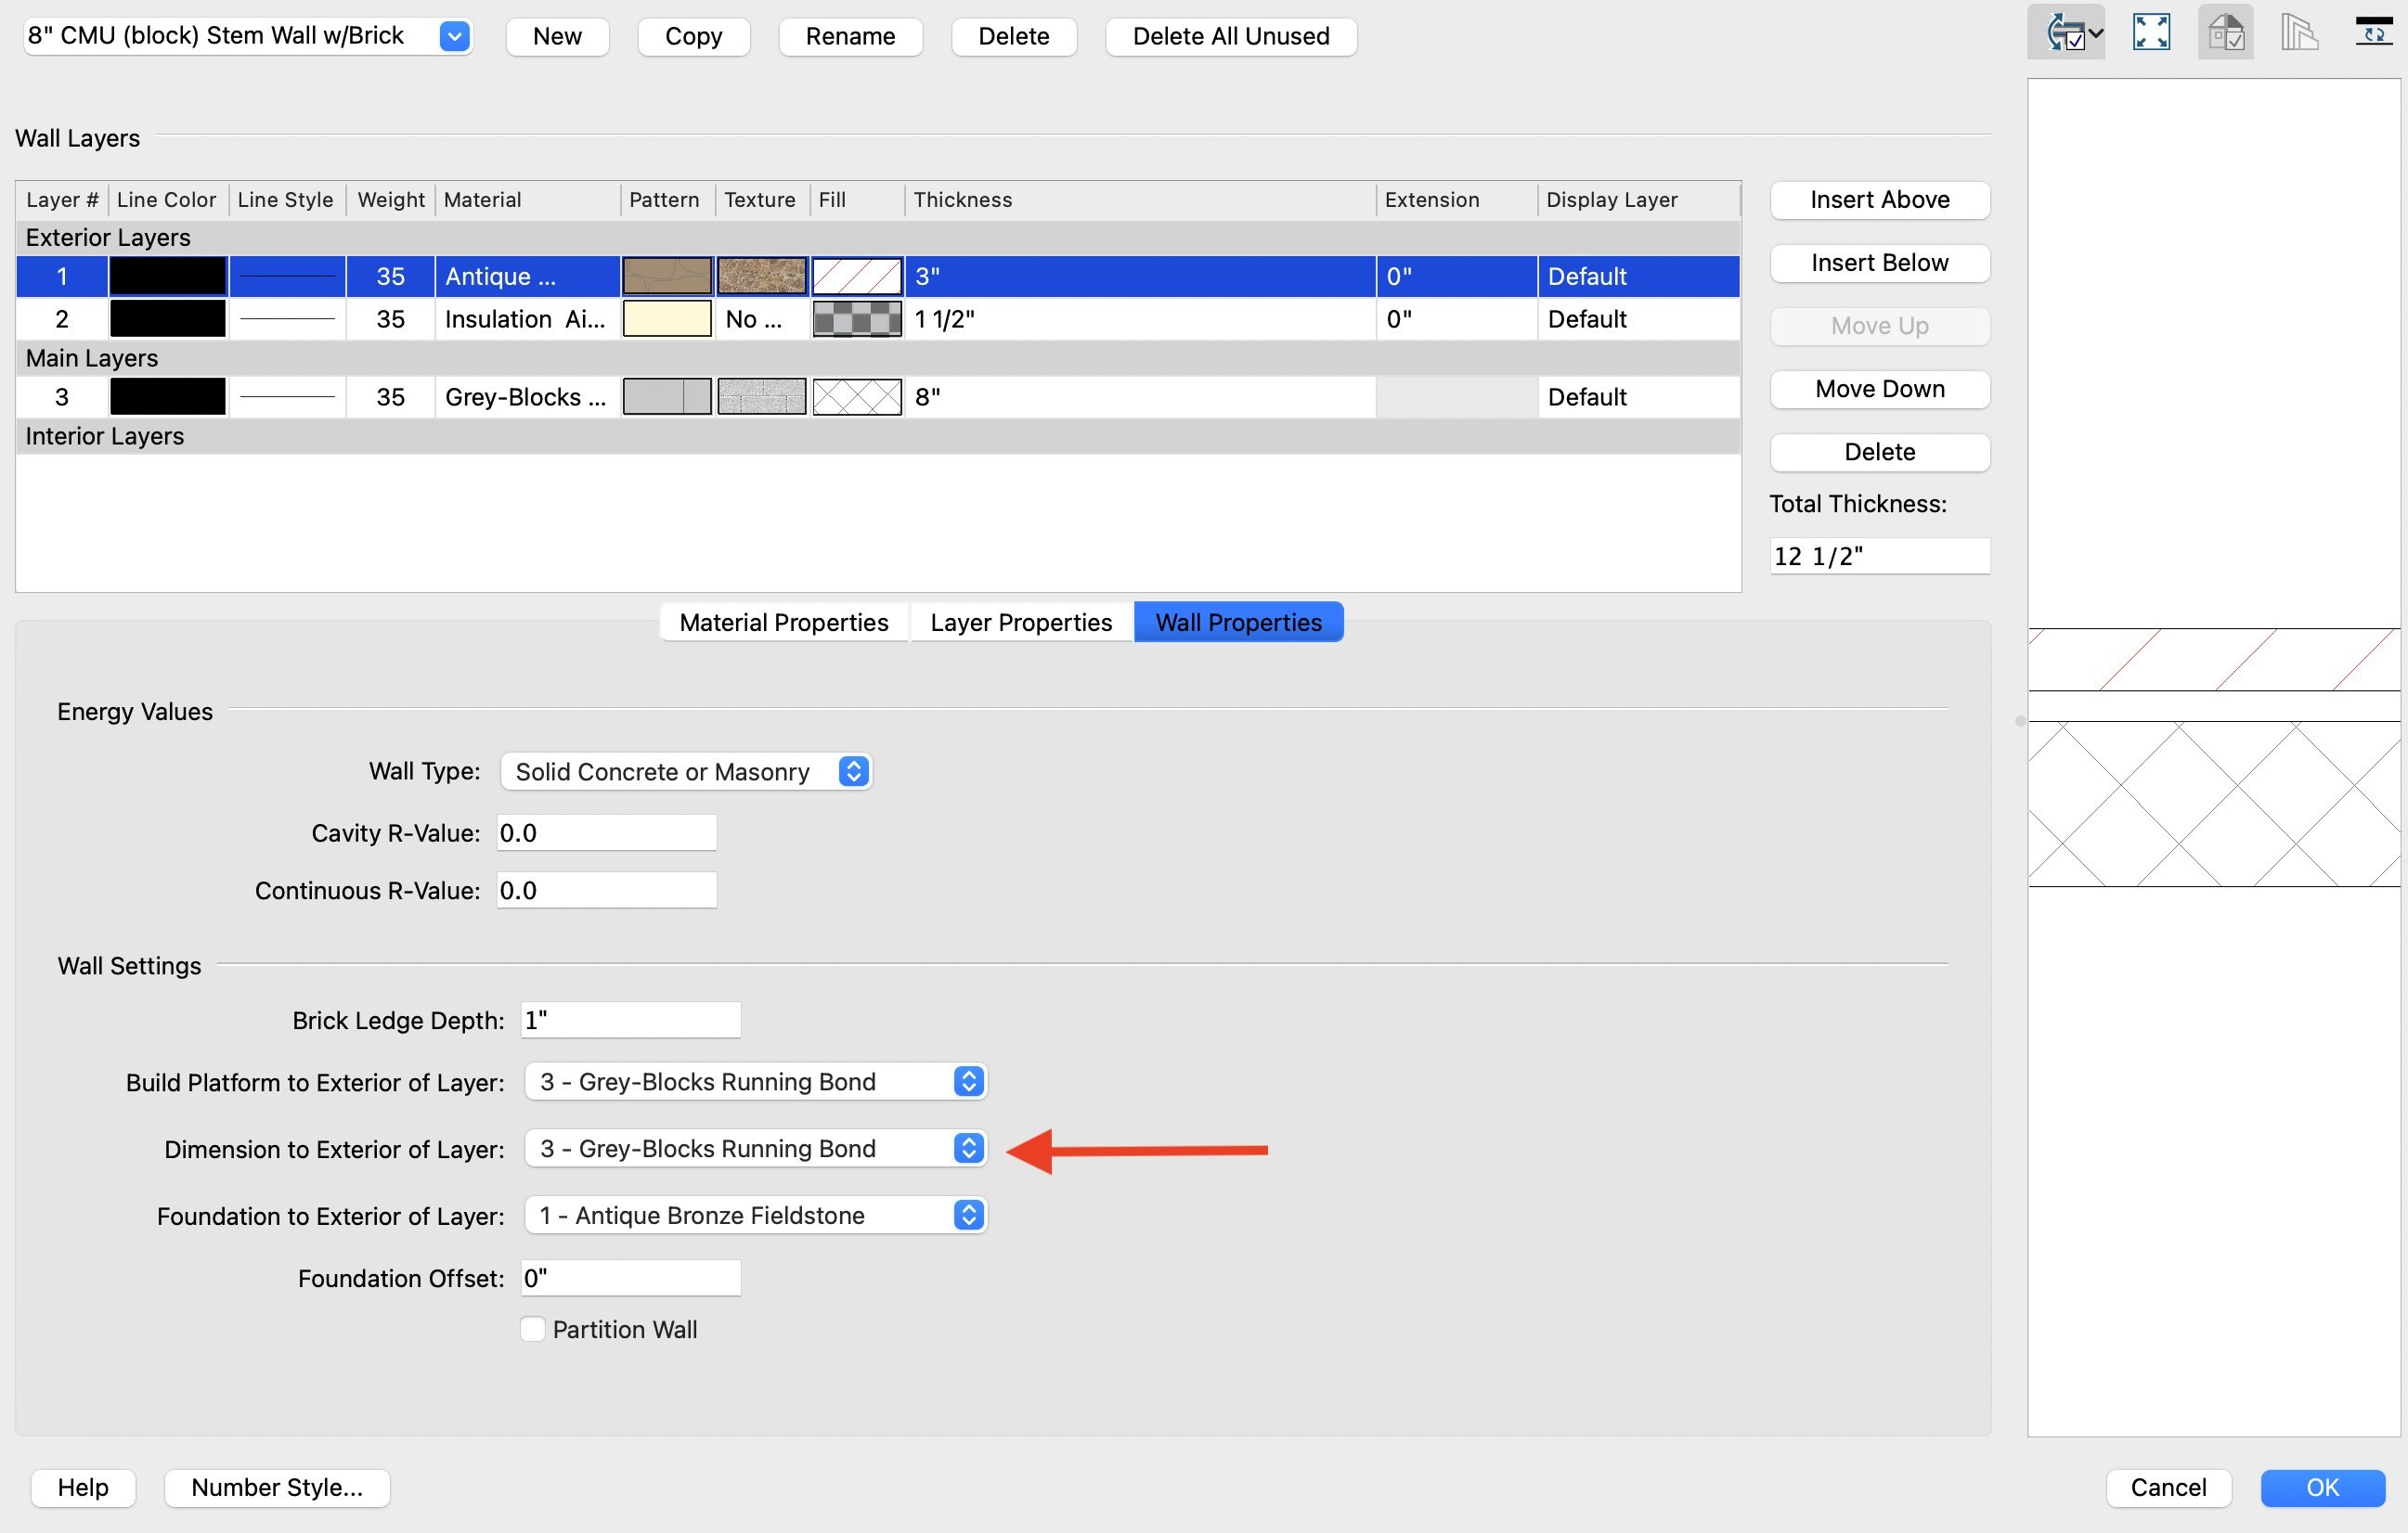The width and height of the screenshot is (2408, 1533).
Task: Toggle the Partition Wall checkbox
Action: coord(533,1329)
